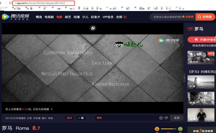The width and height of the screenshot is (216, 133).
Task: Jump to the 01:30 resume timestamp
Action: (25, 109)
